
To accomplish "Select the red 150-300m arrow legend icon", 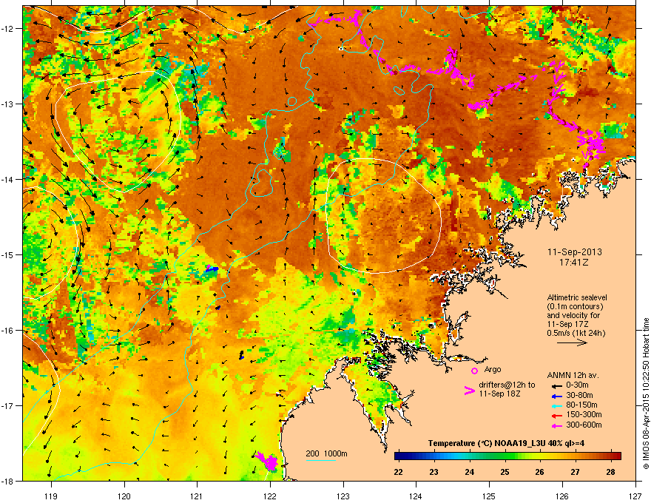I will (556, 415).
